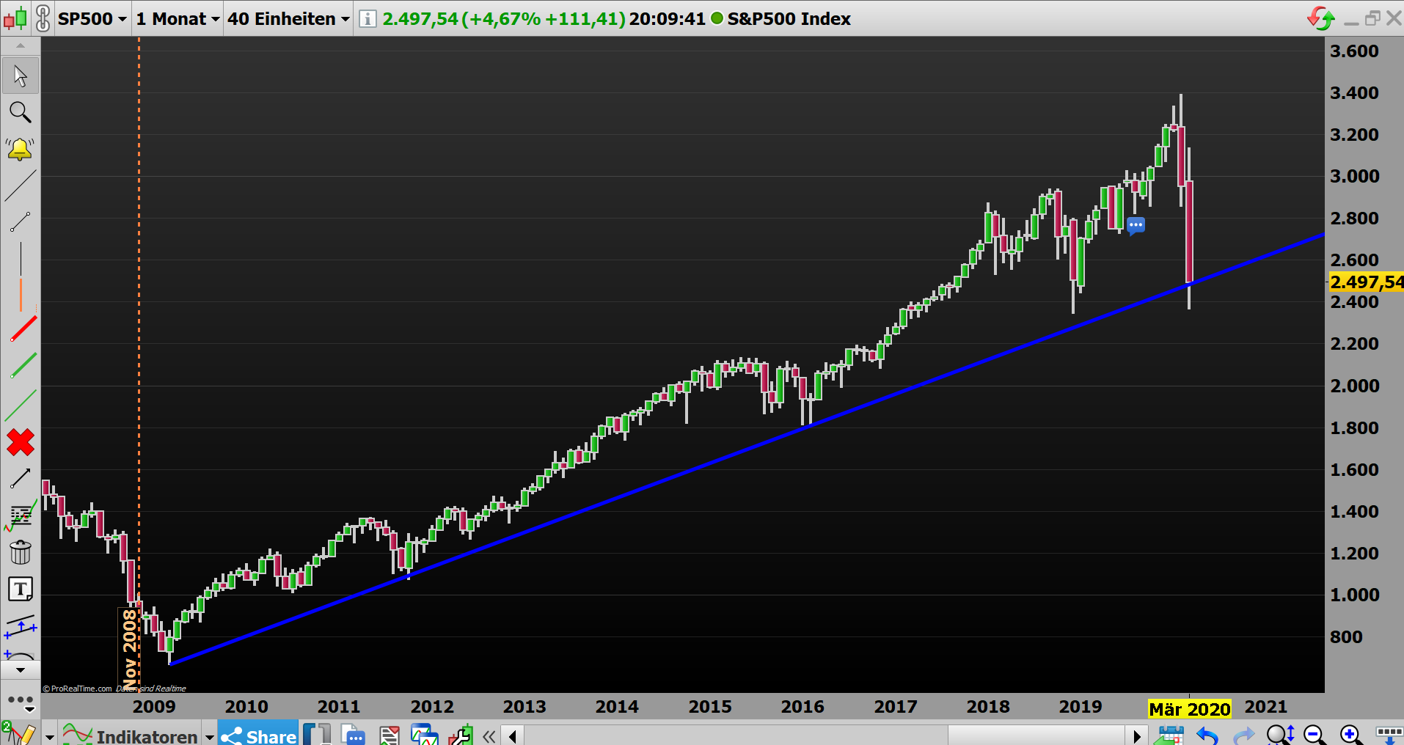Viewport: 1404px width, 745px height.
Task: Collapse the toolbar with the double chevron
Action: (x=489, y=735)
